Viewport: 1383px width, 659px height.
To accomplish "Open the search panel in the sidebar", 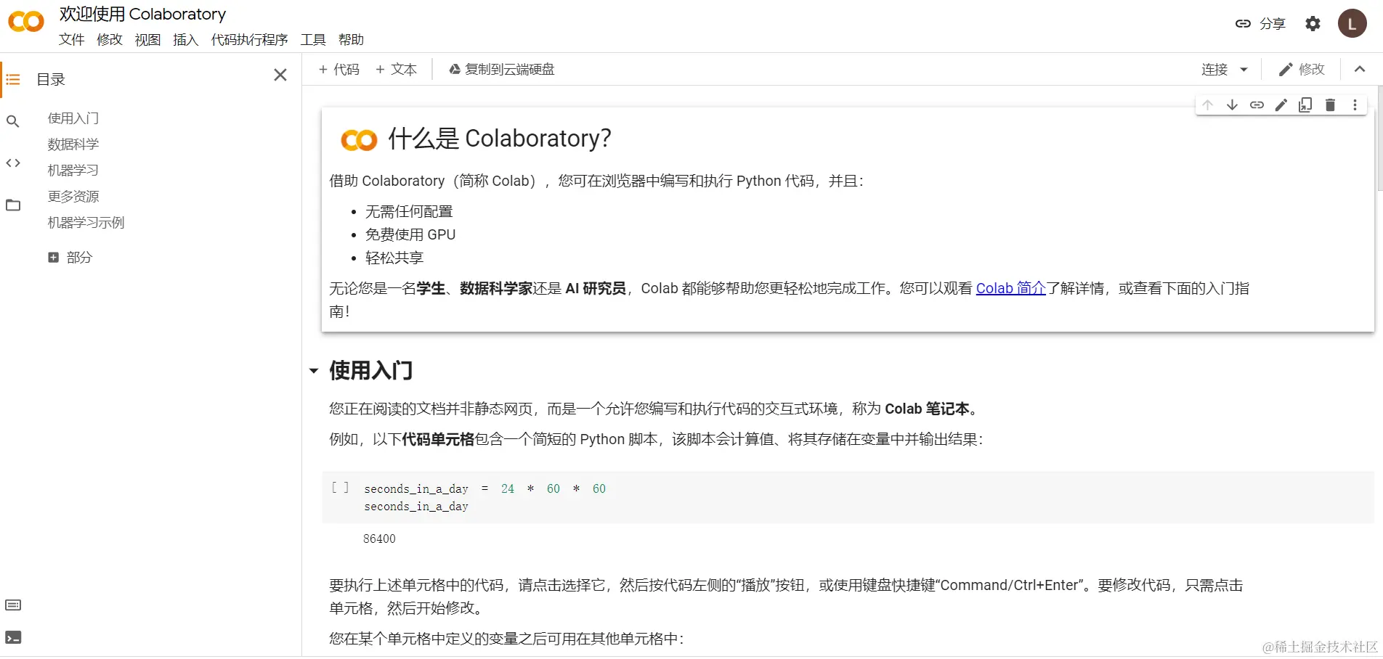I will (13, 121).
